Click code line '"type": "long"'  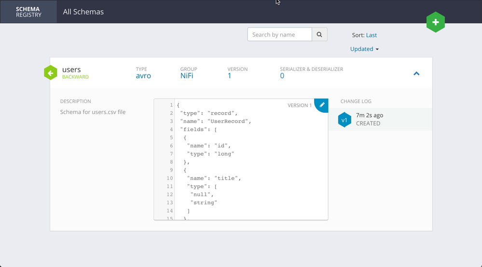coord(210,154)
